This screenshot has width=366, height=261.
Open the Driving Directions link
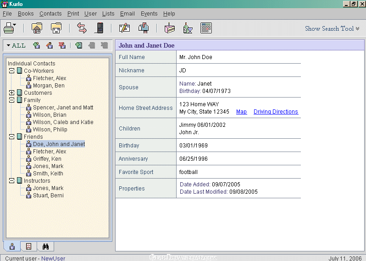click(x=276, y=112)
